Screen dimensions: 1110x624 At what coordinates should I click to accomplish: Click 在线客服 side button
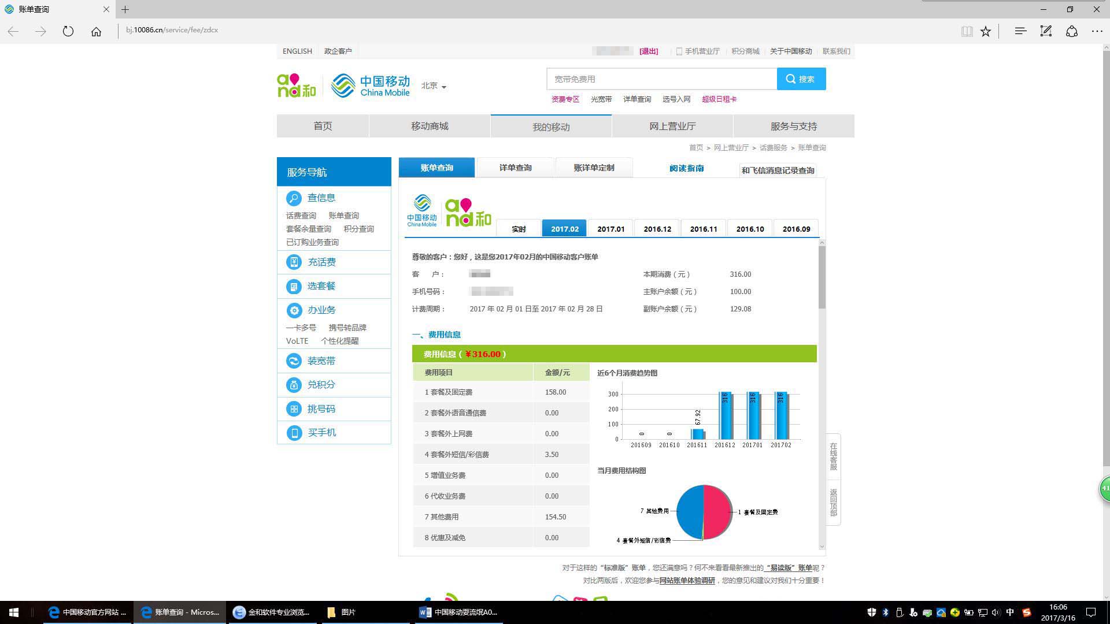tap(833, 456)
